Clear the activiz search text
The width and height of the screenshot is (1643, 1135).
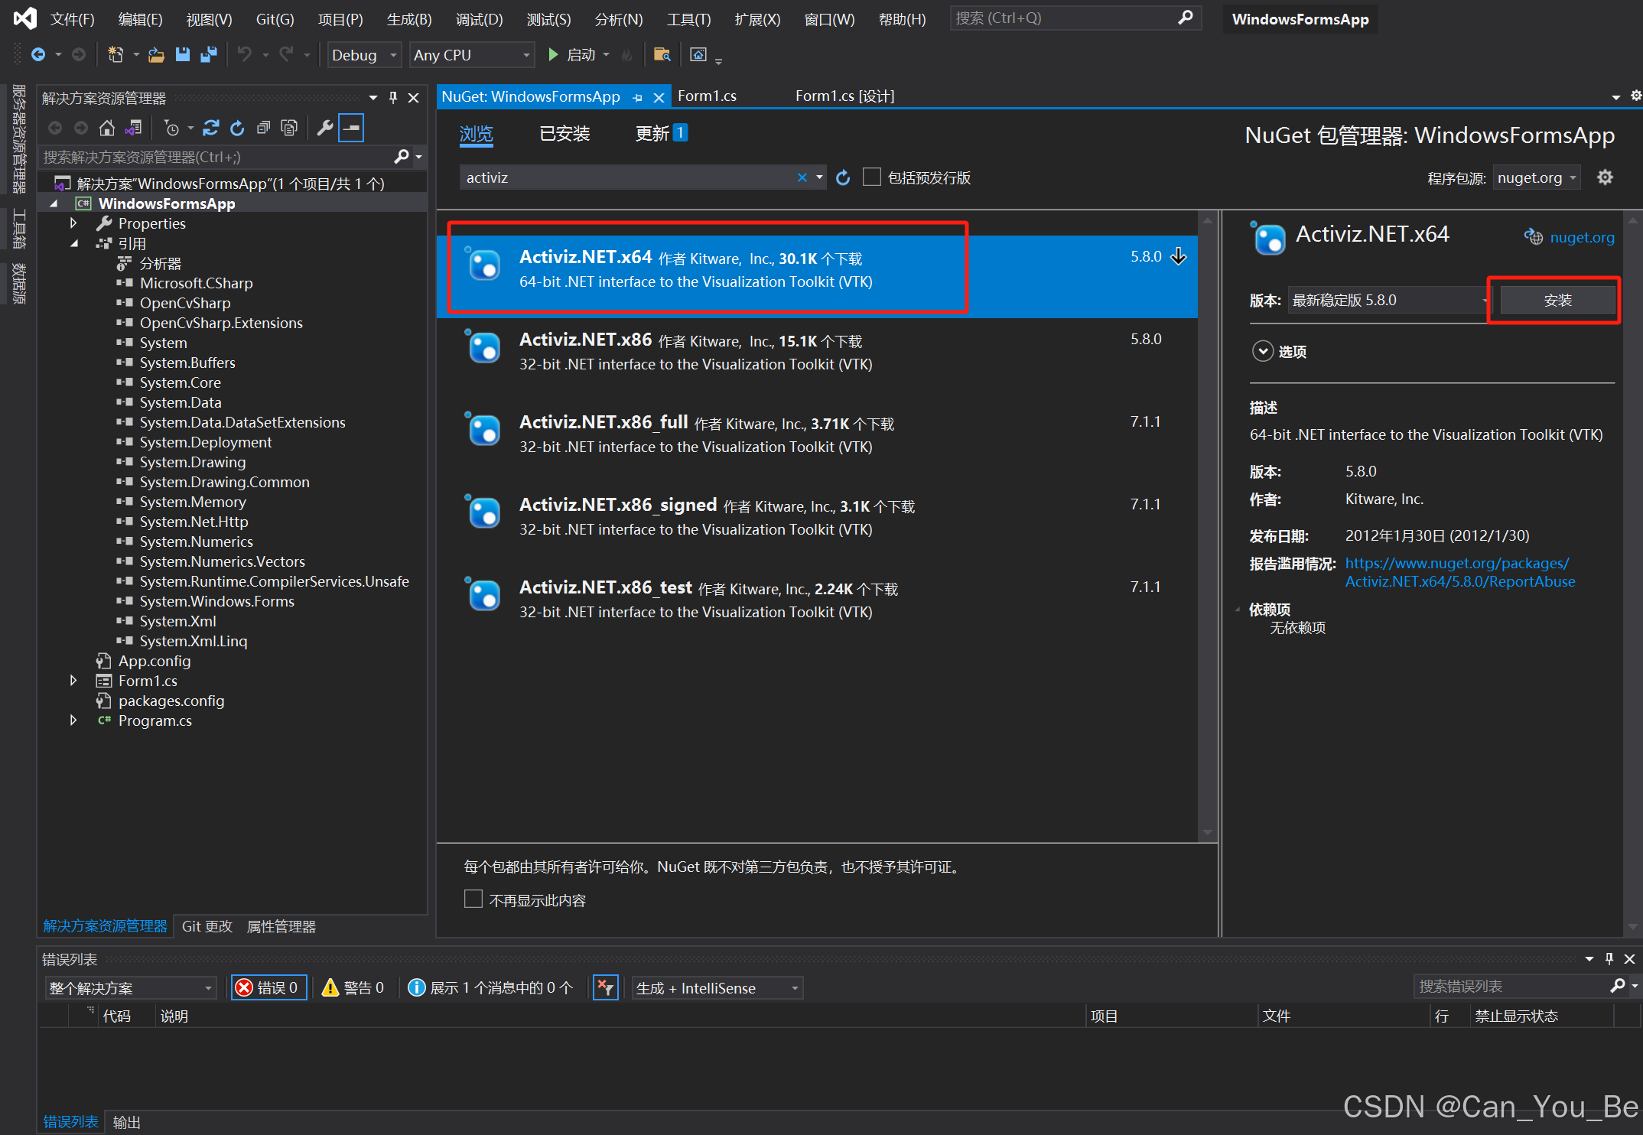(802, 177)
